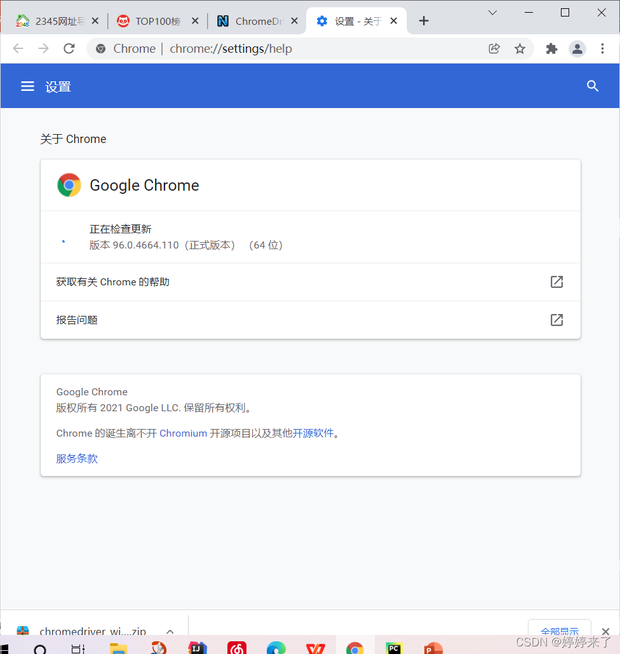
Task: Minimize the Chrome window
Action: pyautogui.click(x=529, y=13)
